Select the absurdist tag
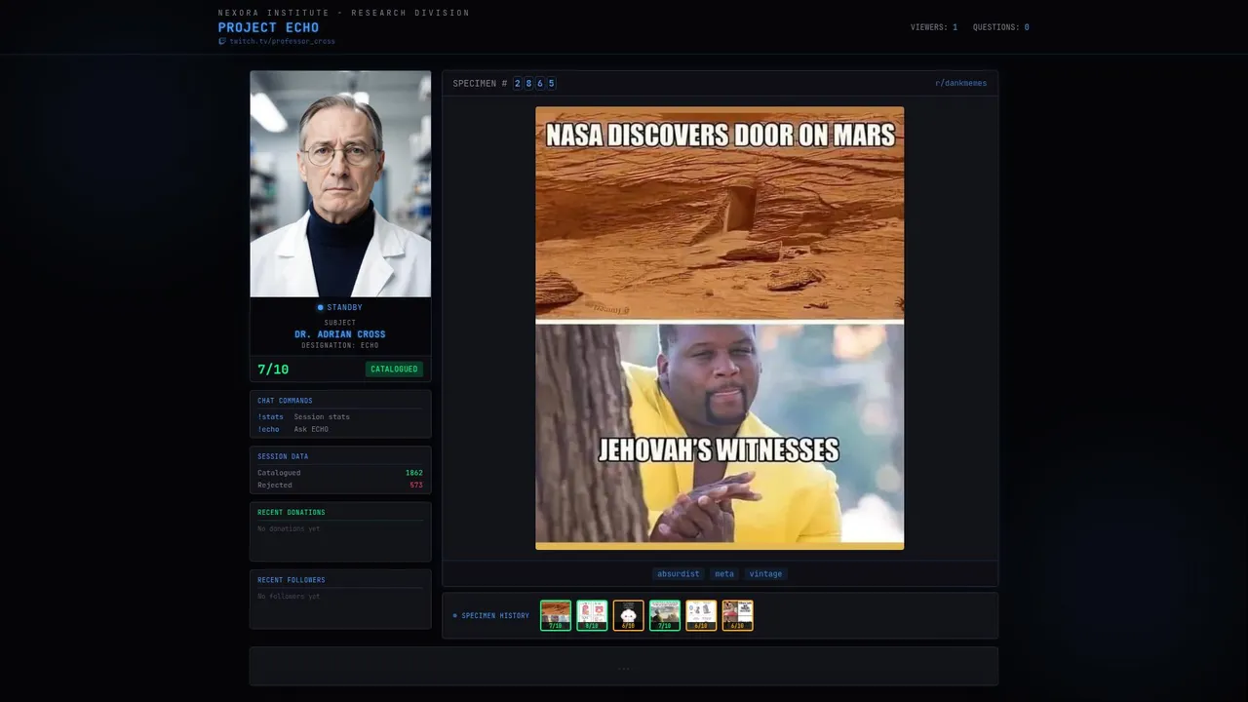 678,574
